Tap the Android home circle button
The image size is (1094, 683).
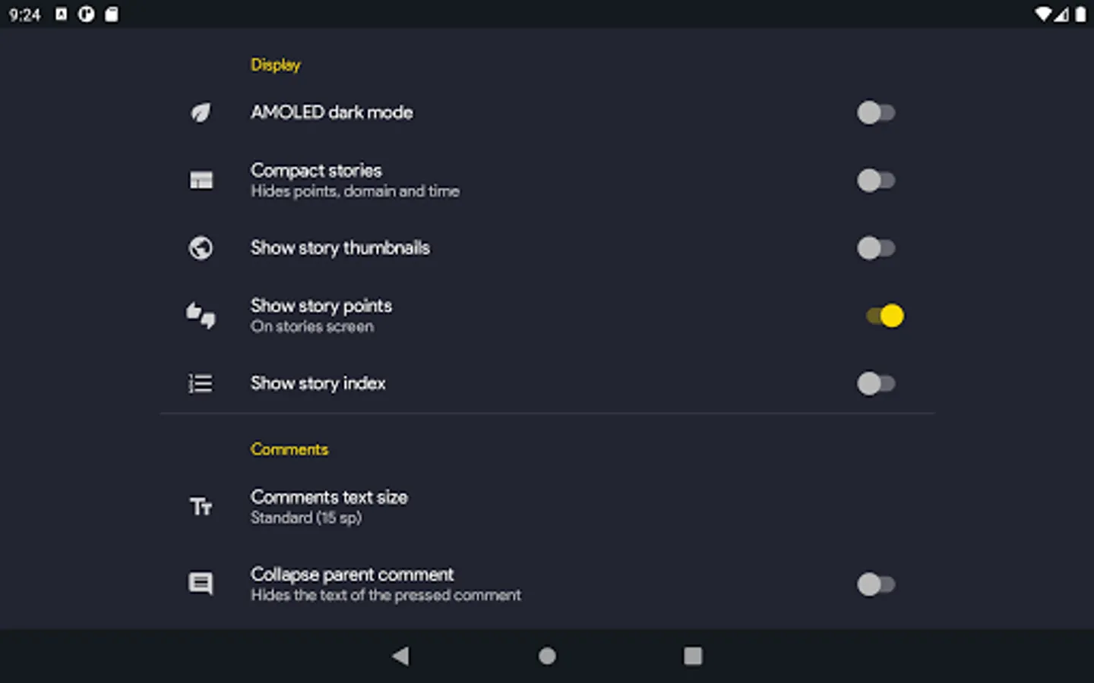tap(547, 656)
